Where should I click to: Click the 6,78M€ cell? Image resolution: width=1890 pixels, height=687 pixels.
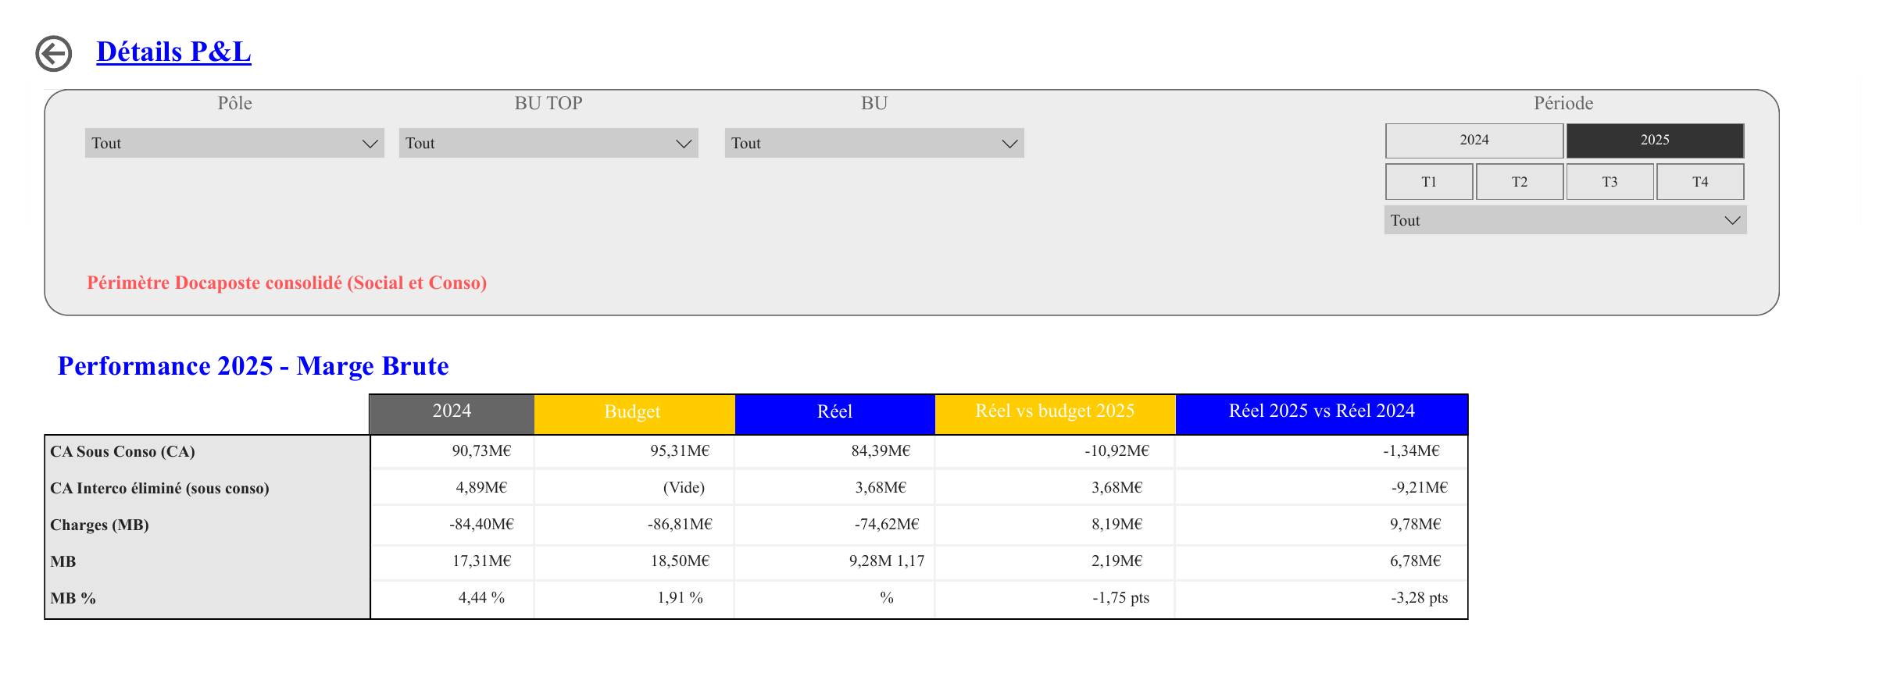(1321, 561)
